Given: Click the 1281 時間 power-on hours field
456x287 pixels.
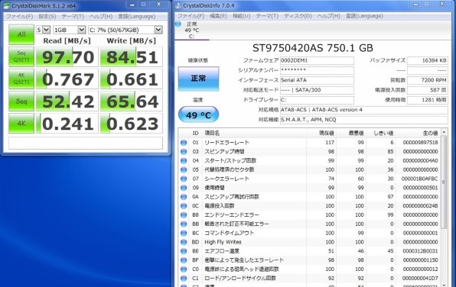Looking at the screenshot, I should click(x=428, y=100).
